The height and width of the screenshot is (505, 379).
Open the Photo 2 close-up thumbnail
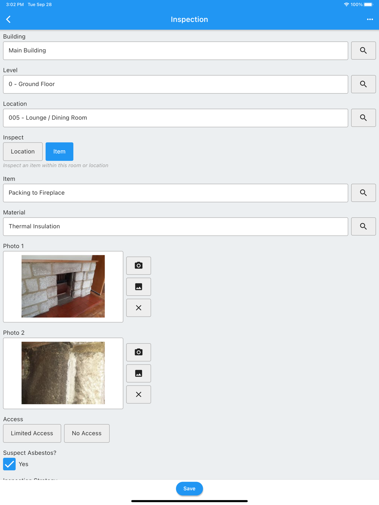63,373
